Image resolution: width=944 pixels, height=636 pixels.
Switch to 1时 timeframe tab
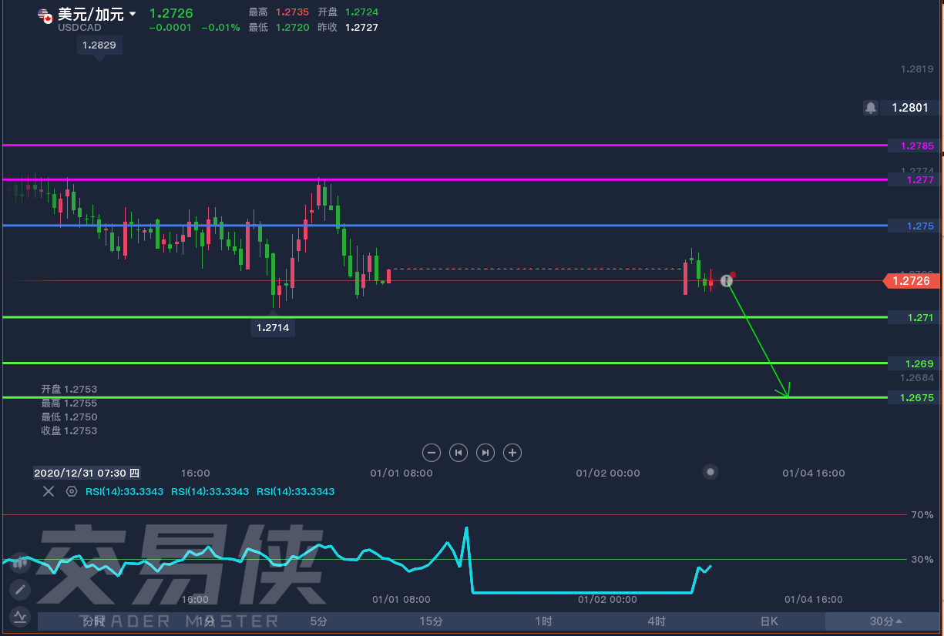pyautogui.click(x=544, y=621)
